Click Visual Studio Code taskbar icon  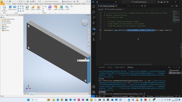click(x=129, y=100)
